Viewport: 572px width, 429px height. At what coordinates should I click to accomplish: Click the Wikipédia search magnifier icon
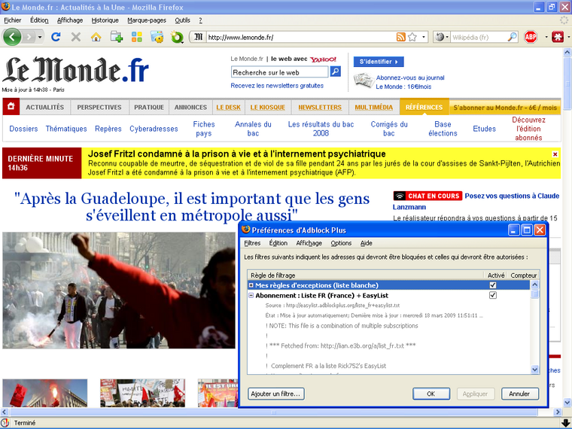tap(513, 37)
